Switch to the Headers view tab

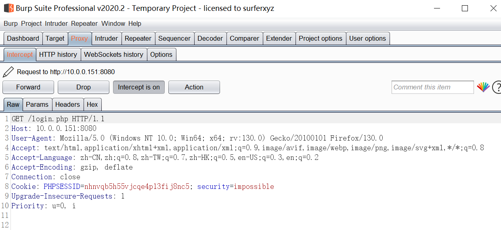68,104
